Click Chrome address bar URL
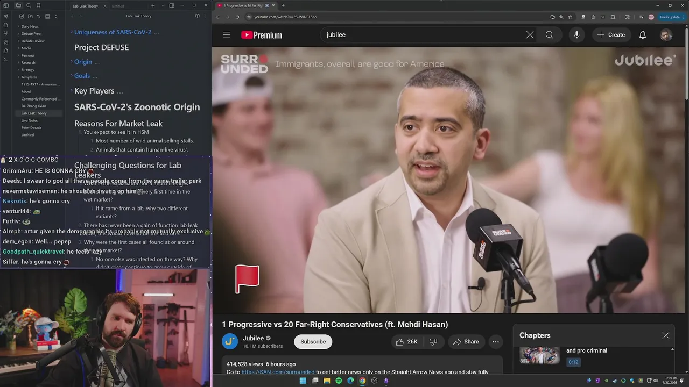This screenshot has height=387, width=689. coord(285,17)
